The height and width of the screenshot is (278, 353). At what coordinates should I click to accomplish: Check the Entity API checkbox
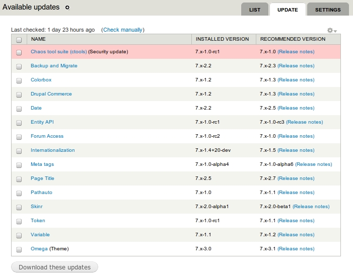[x=19, y=123]
